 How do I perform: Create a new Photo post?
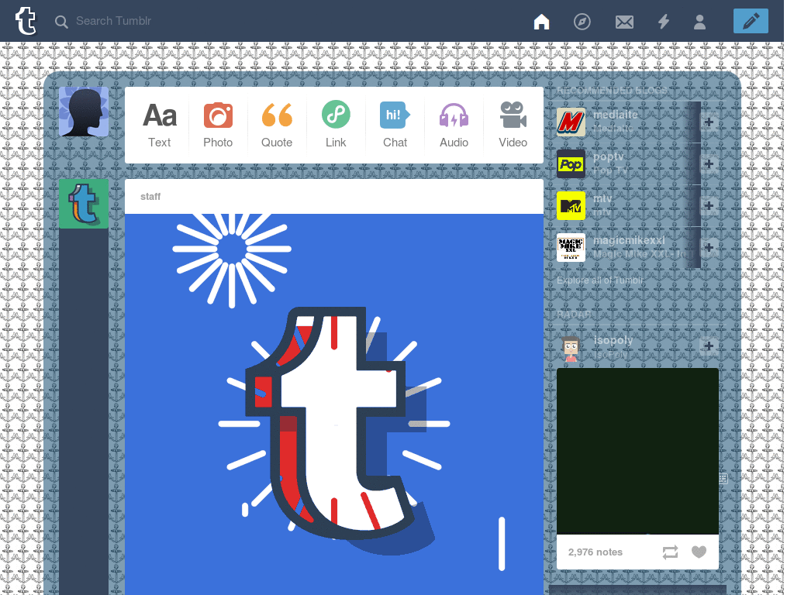coord(218,125)
